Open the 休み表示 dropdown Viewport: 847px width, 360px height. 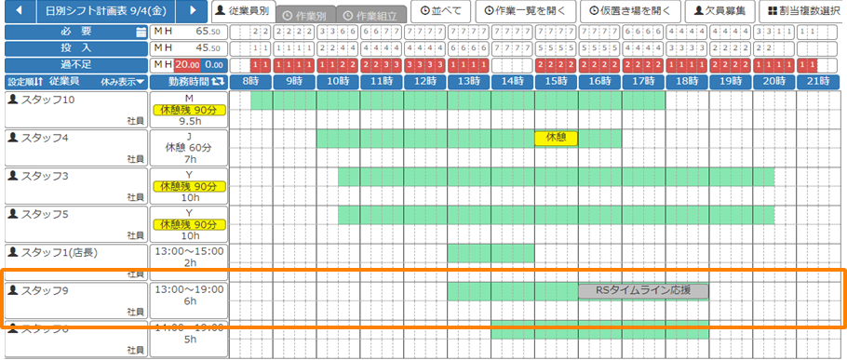123,82
